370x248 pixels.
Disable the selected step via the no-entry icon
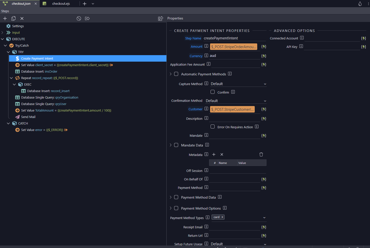79,18
